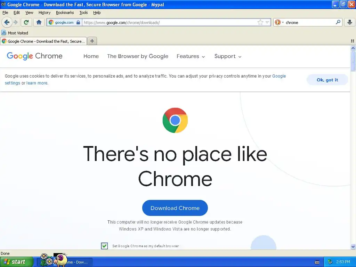The image size is (356, 267).
Task: Click the Safely Remove Hardware tray icon
Action: point(330,262)
